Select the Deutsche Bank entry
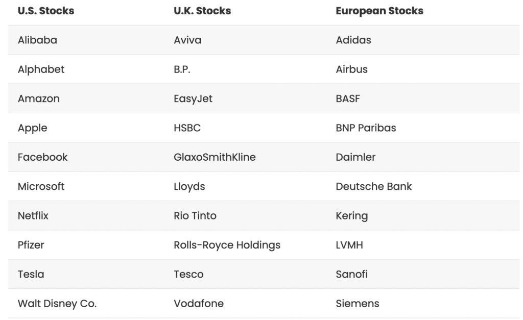 pos(373,186)
